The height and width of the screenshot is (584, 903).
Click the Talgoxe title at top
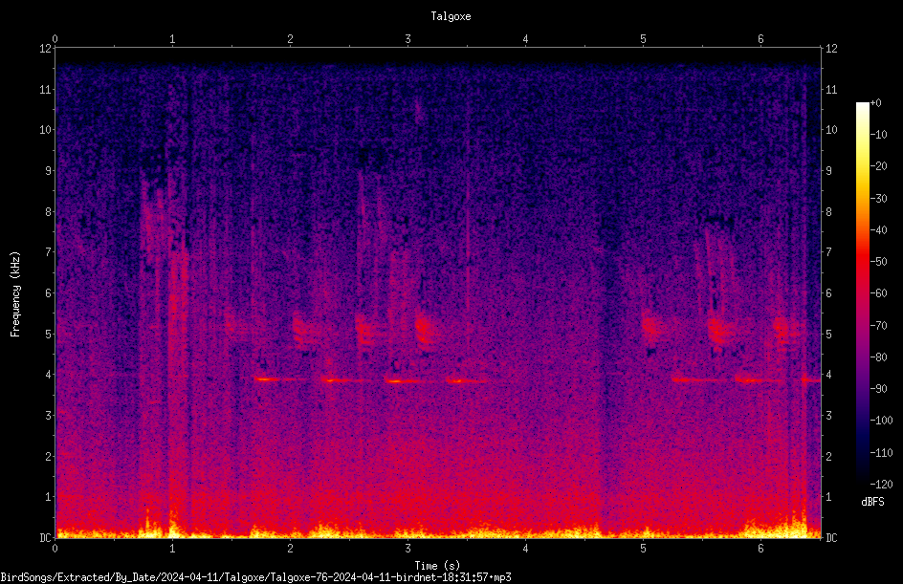point(451,16)
